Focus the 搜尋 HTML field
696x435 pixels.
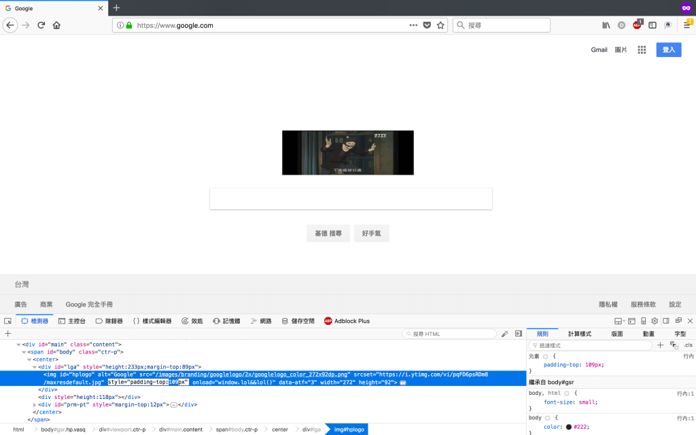tap(449, 334)
